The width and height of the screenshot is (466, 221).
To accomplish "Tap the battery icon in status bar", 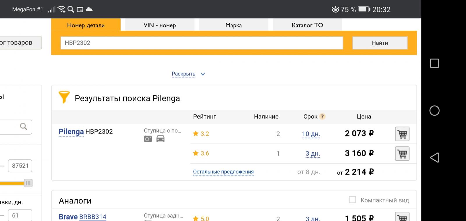I will tap(364, 9).
